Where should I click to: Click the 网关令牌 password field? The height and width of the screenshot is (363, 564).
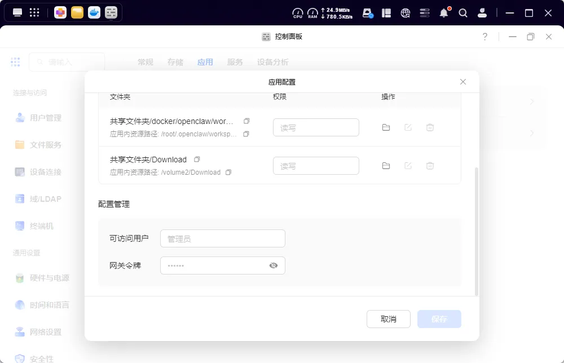click(x=214, y=265)
